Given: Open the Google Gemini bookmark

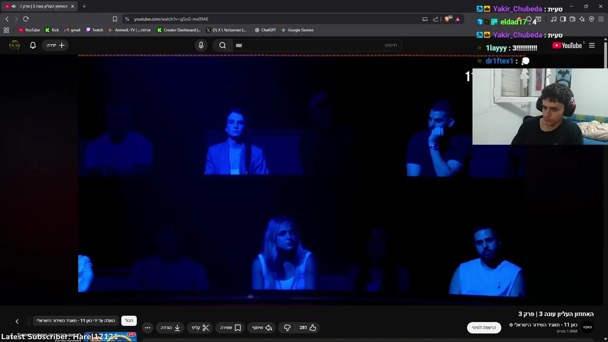Looking at the screenshot, I should tap(297, 30).
